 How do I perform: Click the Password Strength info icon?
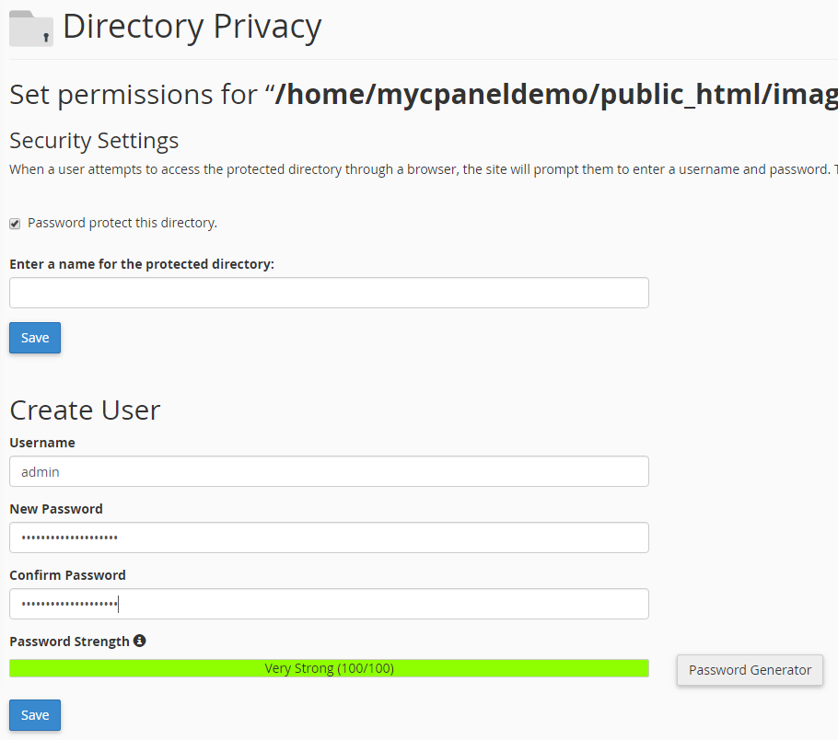[x=140, y=641]
